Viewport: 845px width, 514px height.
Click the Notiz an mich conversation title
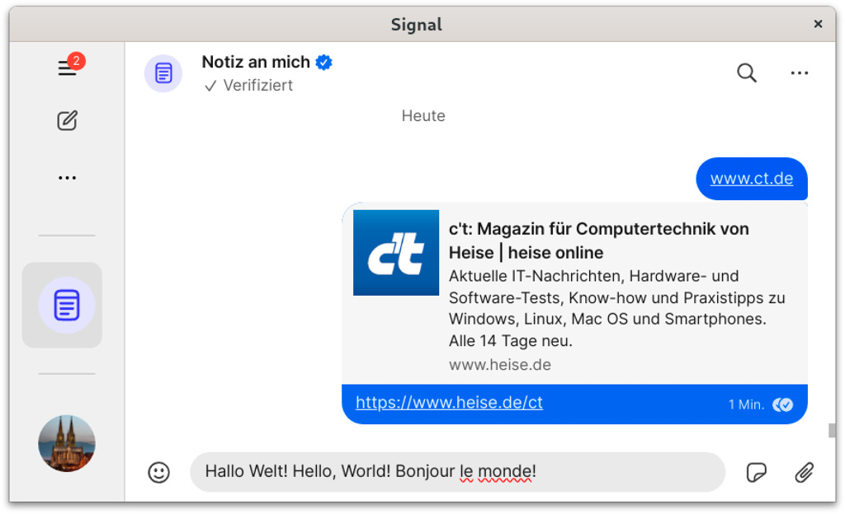256,63
